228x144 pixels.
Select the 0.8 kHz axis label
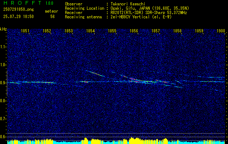click(x=3, y=101)
